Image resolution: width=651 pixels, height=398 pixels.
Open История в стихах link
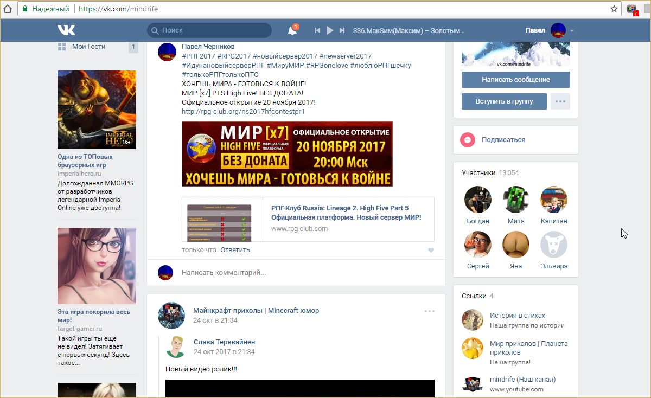(x=518, y=316)
